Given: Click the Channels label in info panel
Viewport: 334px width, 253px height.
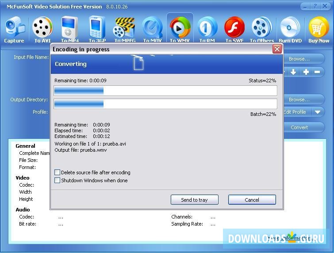Looking at the screenshot, I should [x=182, y=217].
